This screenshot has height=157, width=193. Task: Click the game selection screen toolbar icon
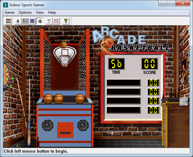click(x=8, y=21)
